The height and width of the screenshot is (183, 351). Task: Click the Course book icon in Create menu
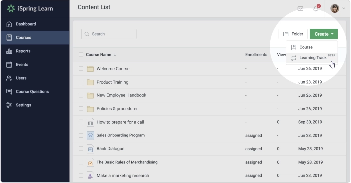pos(294,47)
